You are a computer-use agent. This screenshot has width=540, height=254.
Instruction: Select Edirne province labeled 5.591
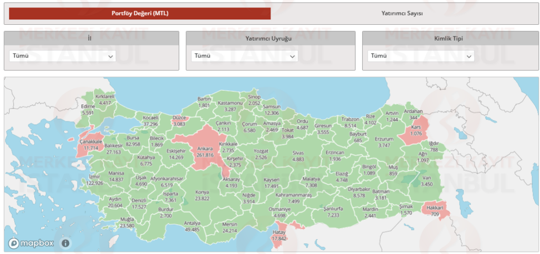coord(88,110)
